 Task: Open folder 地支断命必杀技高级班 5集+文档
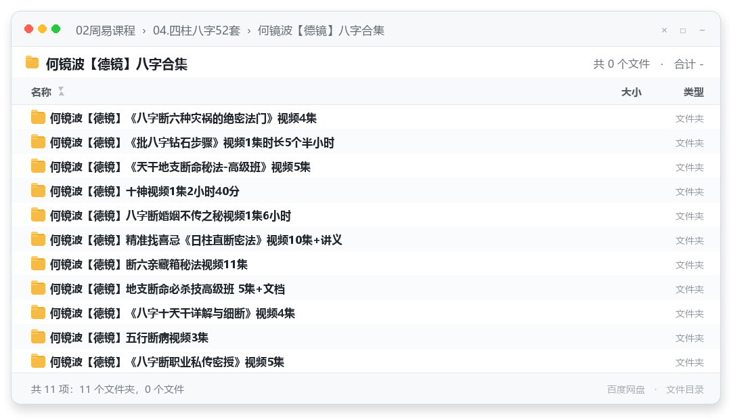point(167,289)
